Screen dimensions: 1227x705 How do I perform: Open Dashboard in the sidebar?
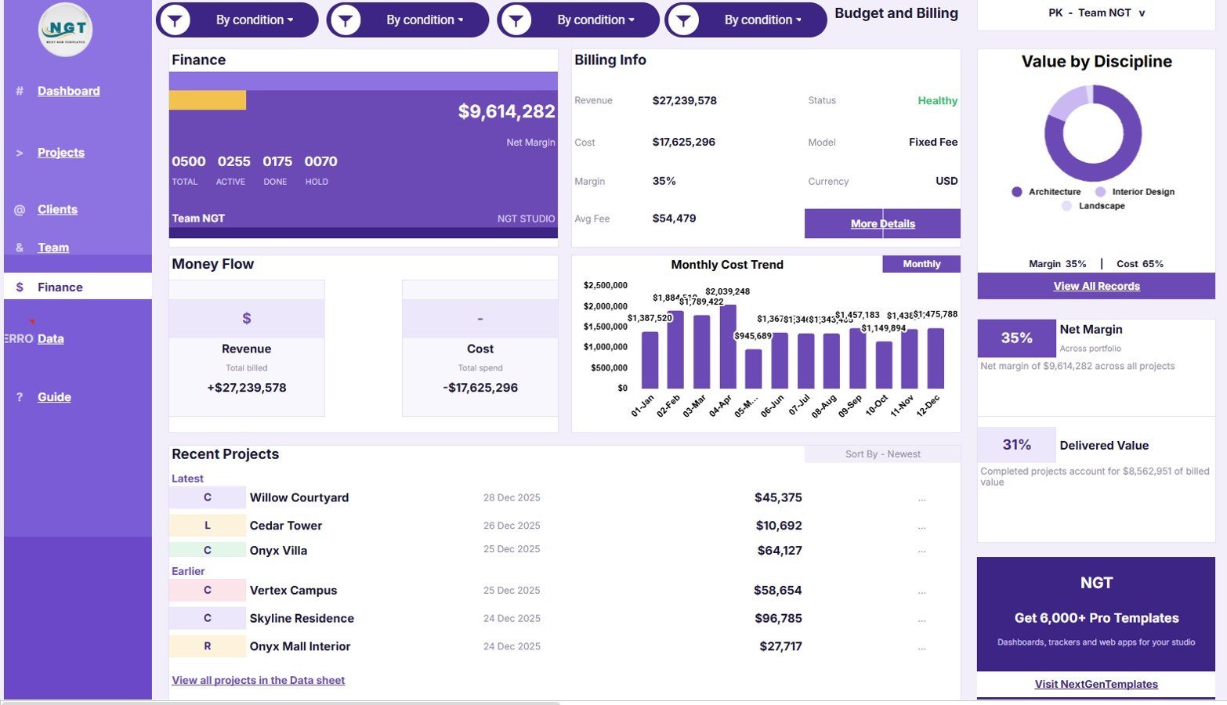pos(69,91)
